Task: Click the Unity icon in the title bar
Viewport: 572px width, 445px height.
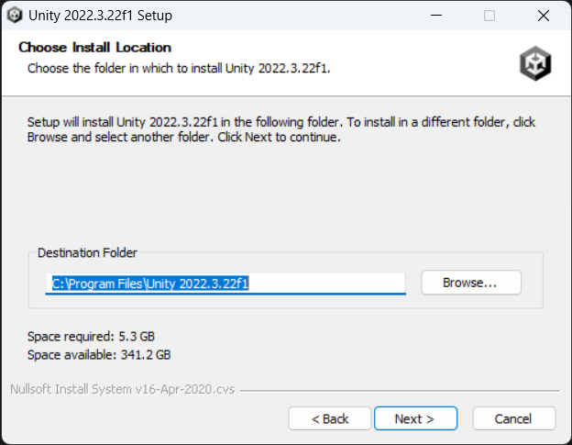Action: pos(15,16)
